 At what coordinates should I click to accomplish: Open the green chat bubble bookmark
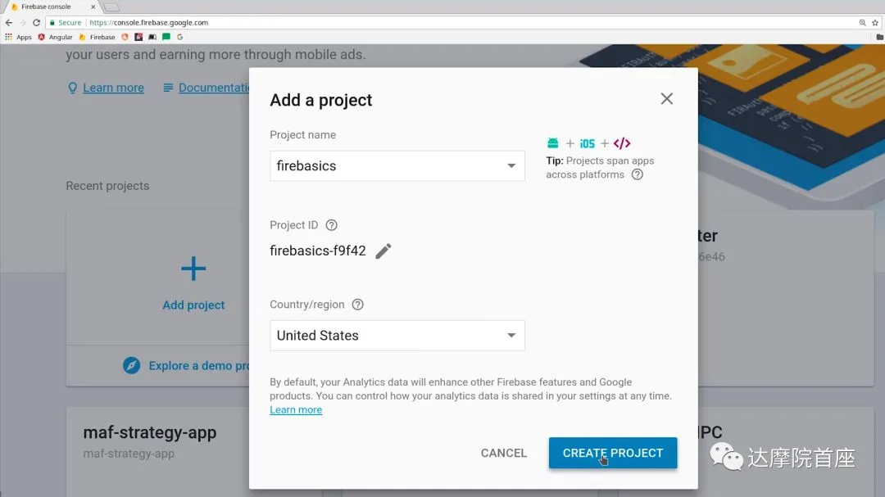(166, 37)
